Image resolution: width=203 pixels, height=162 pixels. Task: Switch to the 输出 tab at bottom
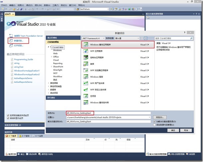21,154
